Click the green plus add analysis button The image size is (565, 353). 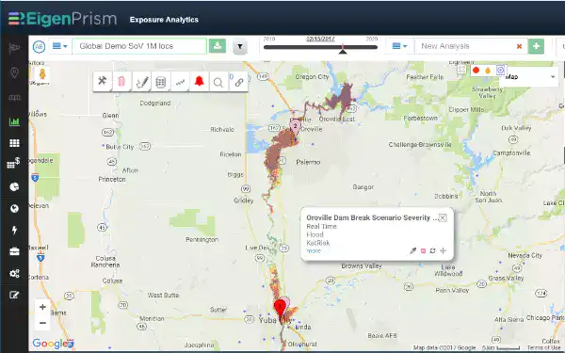pos(536,46)
